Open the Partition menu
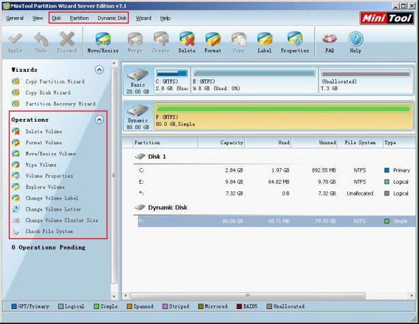The height and width of the screenshot is (324, 419). [79, 18]
